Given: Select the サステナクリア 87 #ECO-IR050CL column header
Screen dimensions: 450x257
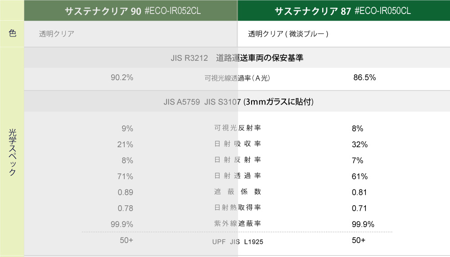Looking at the screenshot, I should (x=342, y=11).
